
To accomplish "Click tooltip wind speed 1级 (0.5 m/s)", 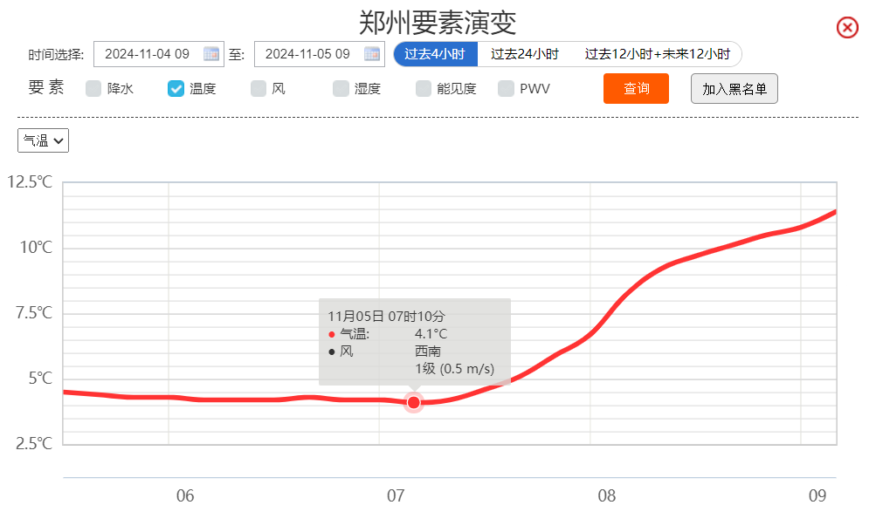I will 454,369.
